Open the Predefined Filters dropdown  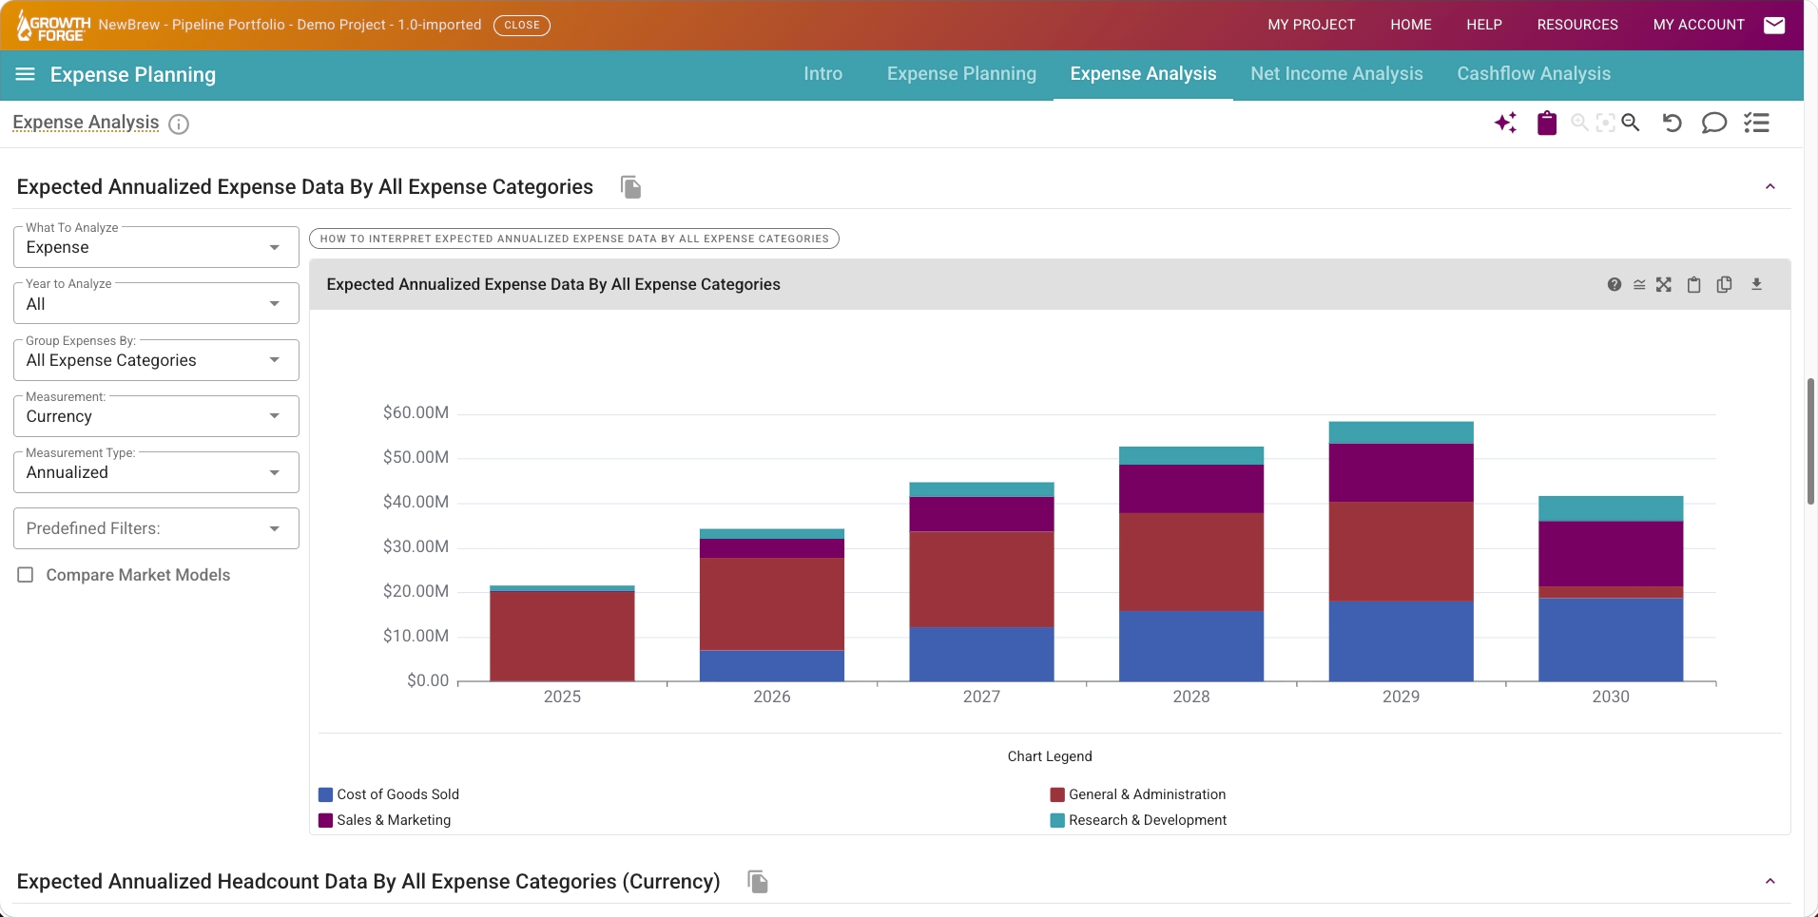tap(156, 528)
